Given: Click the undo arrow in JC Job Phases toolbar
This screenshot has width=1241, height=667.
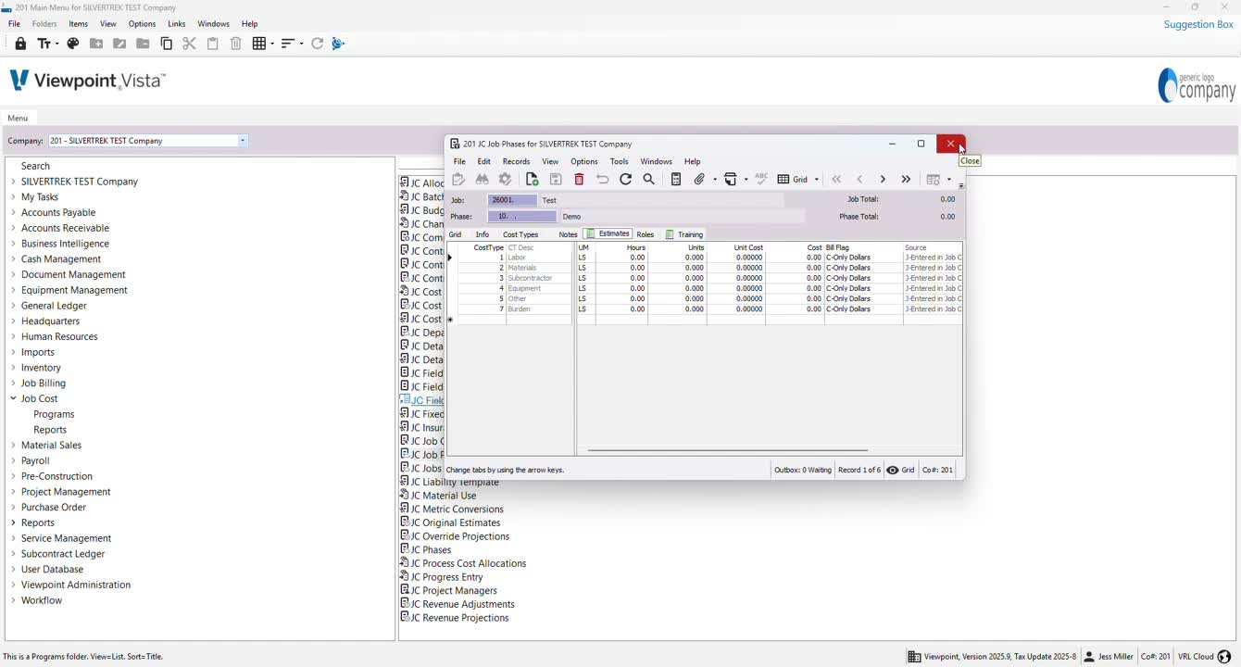Looking at the screenshot, I should point(603,180).
